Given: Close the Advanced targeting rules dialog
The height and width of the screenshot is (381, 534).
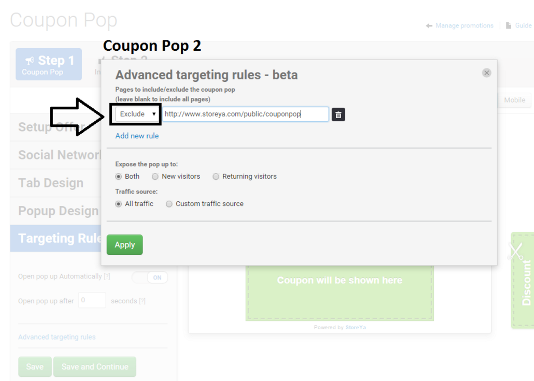Looking at the screenshot, I should [x=486, y=73].
